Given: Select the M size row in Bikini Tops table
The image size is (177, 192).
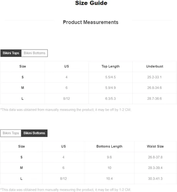Looking at the screenshot, I should pyautogui.click(x=88, y=88).
